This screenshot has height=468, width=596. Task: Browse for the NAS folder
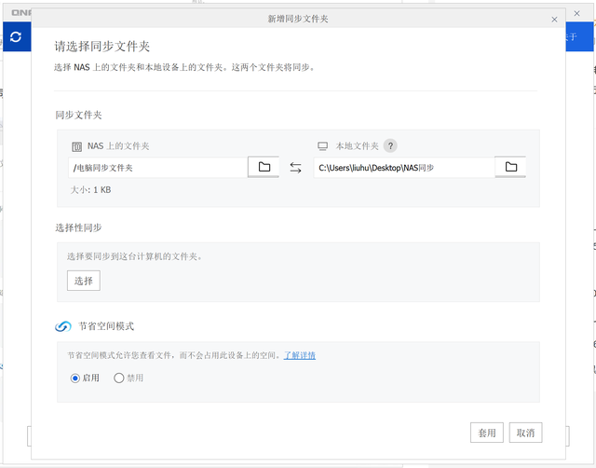(x=264, y=167)
